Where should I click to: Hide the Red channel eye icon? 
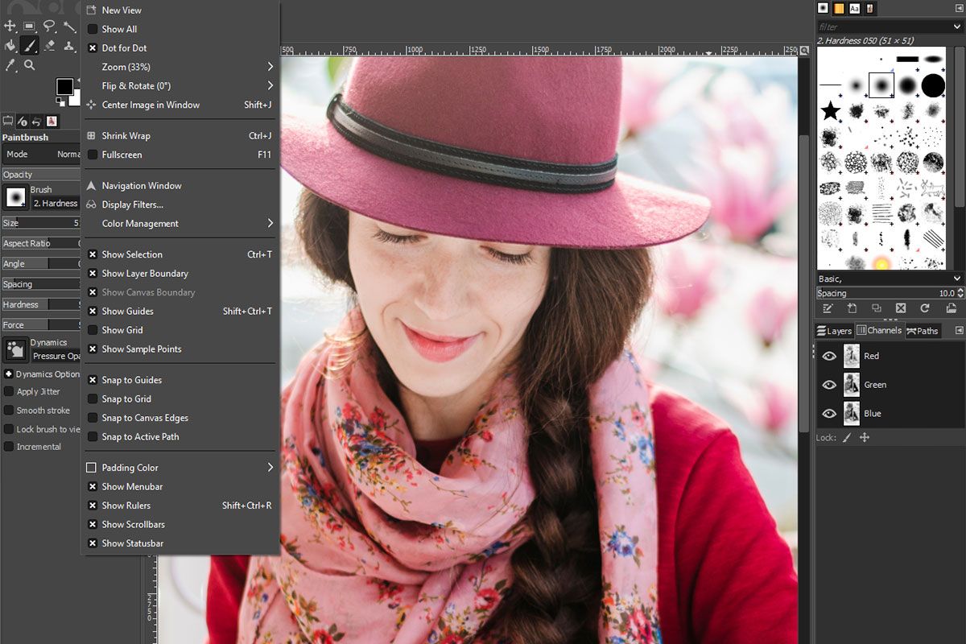point(829,356)
